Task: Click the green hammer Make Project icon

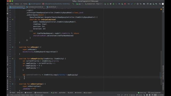Action: 73,4
